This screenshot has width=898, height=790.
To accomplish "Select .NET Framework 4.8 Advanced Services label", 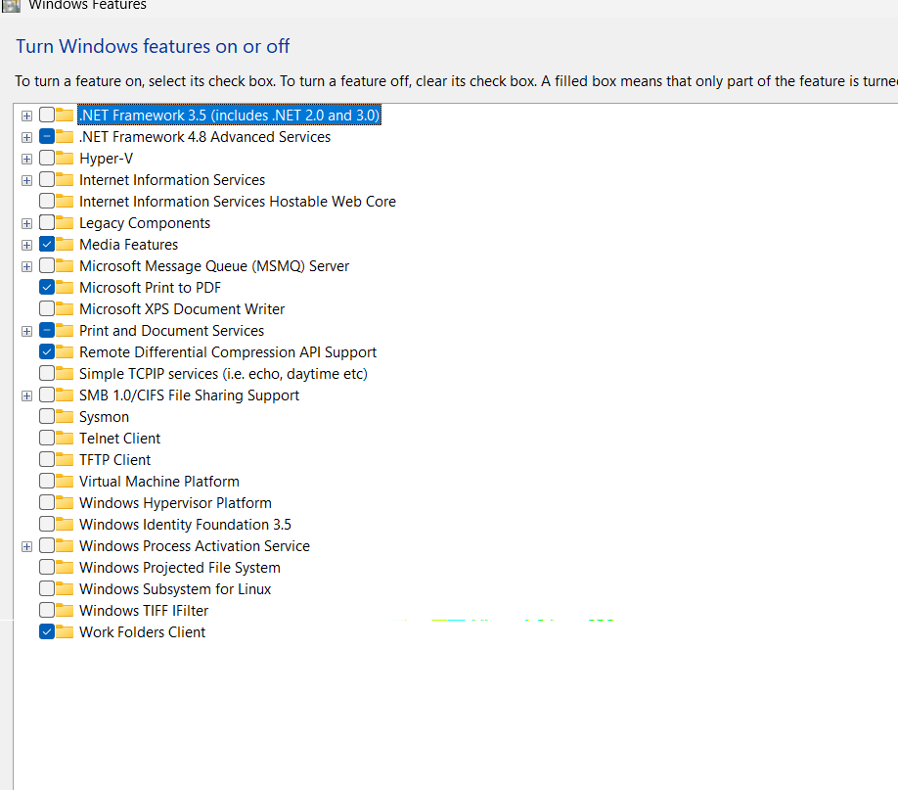I will tap(204, 137).
